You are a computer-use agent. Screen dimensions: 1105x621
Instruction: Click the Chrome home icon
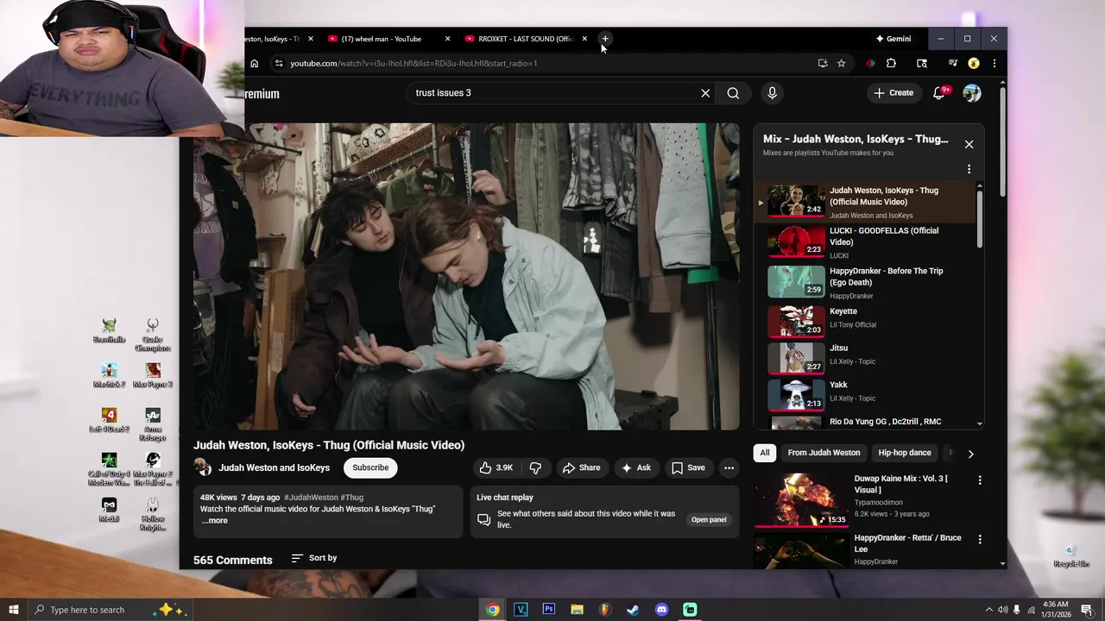(x=254, y=63)
